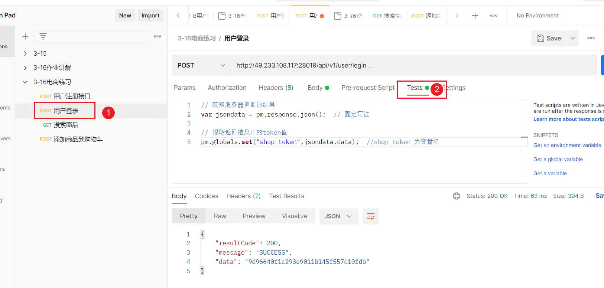604x288 pixels.
Task: Open request ellipsis menu beside Save
Action: point(591,38)
